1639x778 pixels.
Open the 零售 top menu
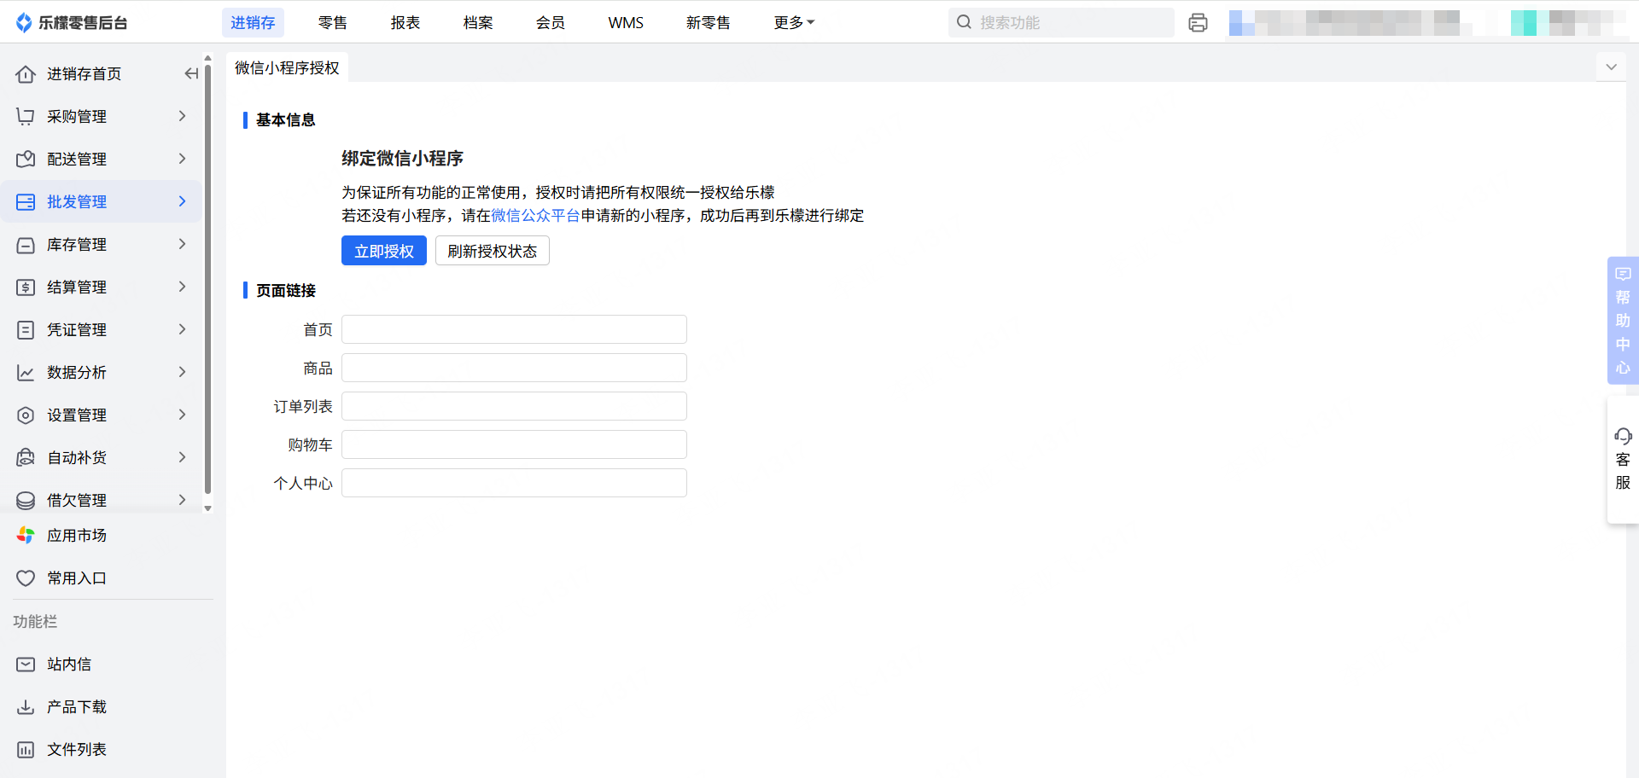pyautogui.click(x=333, y=23)
